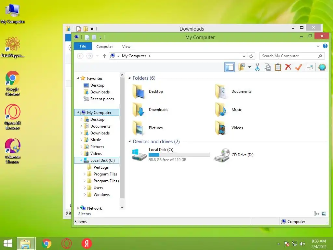Open the Pictures folder icon in content
The image size is (333, 250).
click(x=139, y=128)
